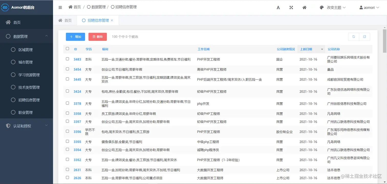Click the blue 增加 add button
The height and width of the screenshot is (184, 387).
pos(76,37)
